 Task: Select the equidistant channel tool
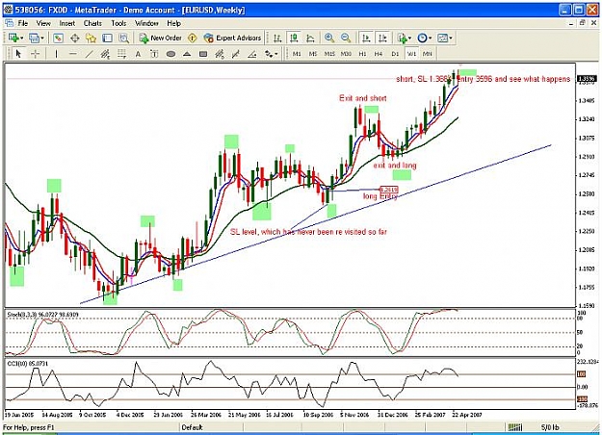(105, 54)
